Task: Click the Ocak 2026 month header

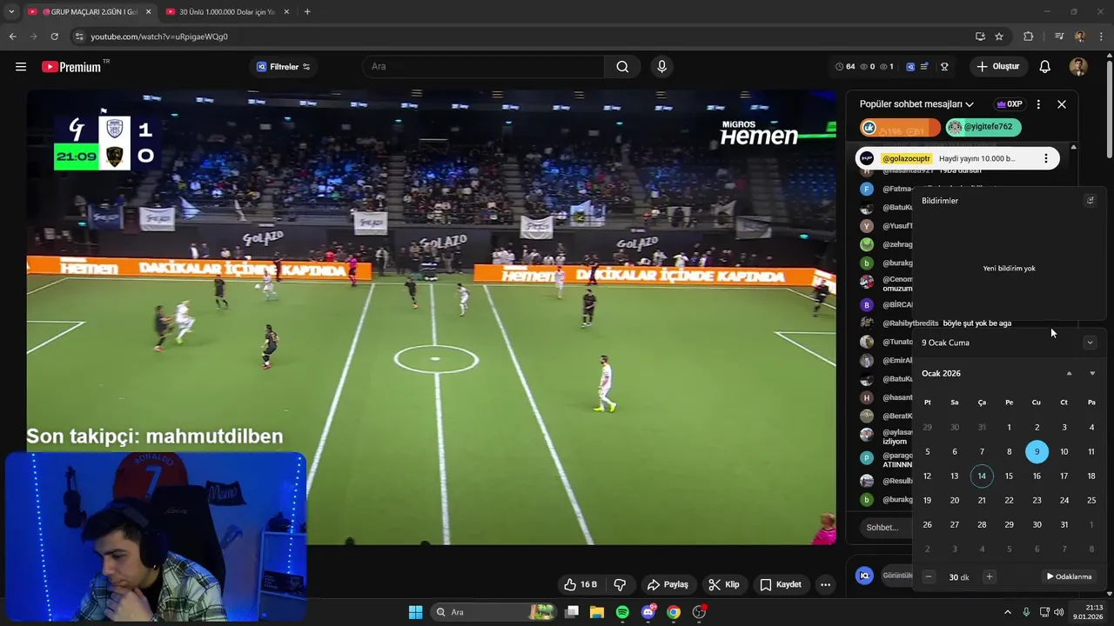Action: pos(941,374)
